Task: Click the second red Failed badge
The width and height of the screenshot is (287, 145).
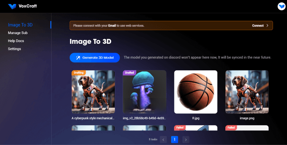Action: pyautogui.click(x=231, y=127)
